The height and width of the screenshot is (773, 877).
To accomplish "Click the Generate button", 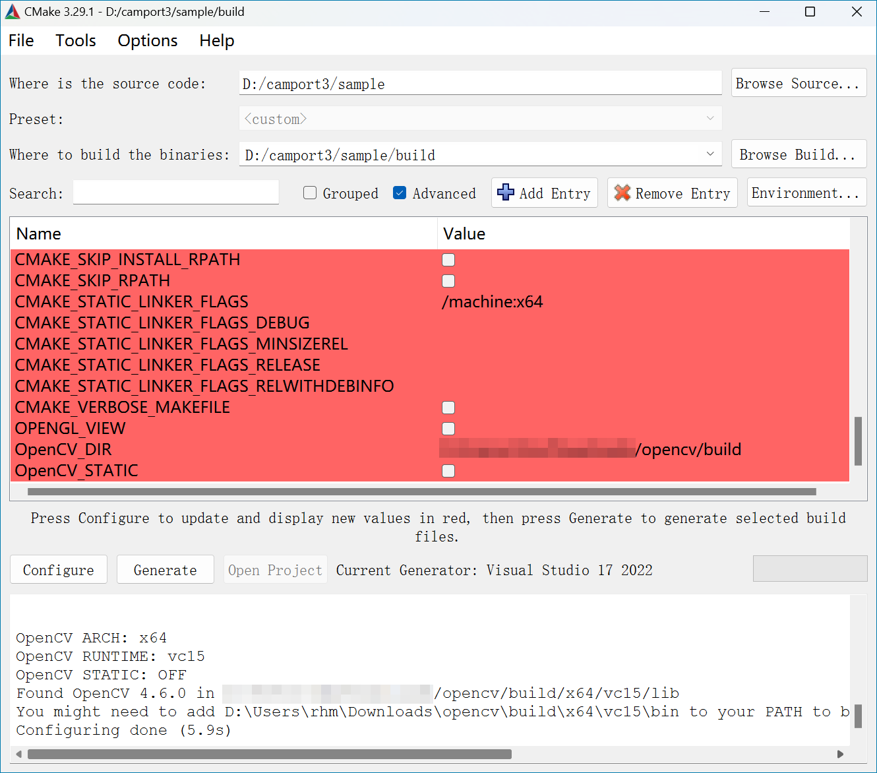I will click(166, 569).
